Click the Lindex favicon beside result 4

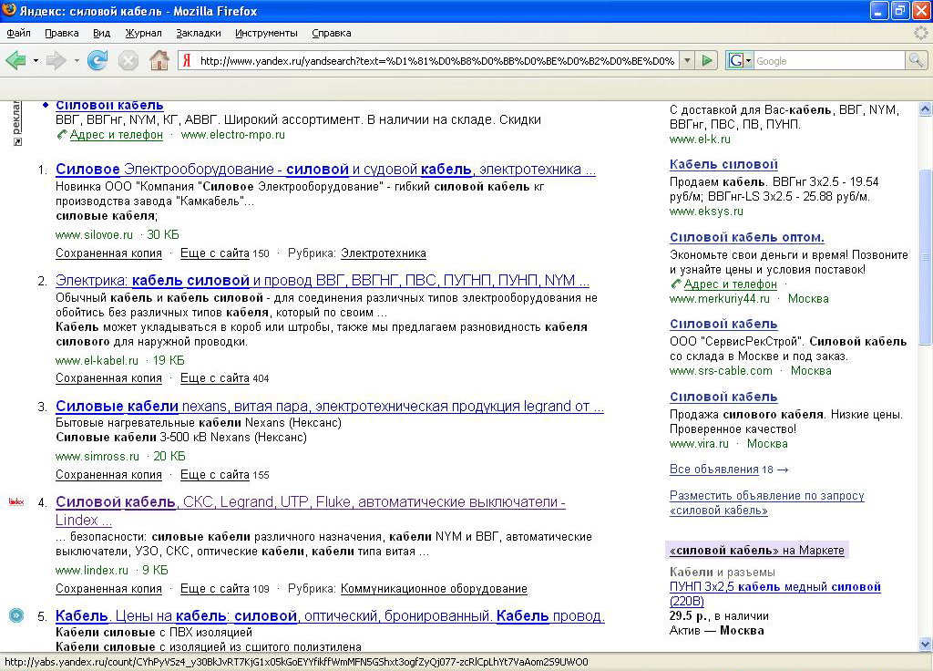[x=15, y=501]
